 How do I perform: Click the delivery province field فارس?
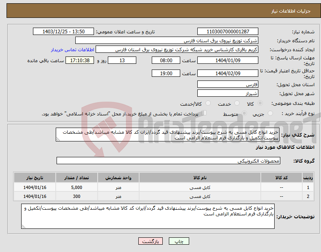tap(228, 84)
